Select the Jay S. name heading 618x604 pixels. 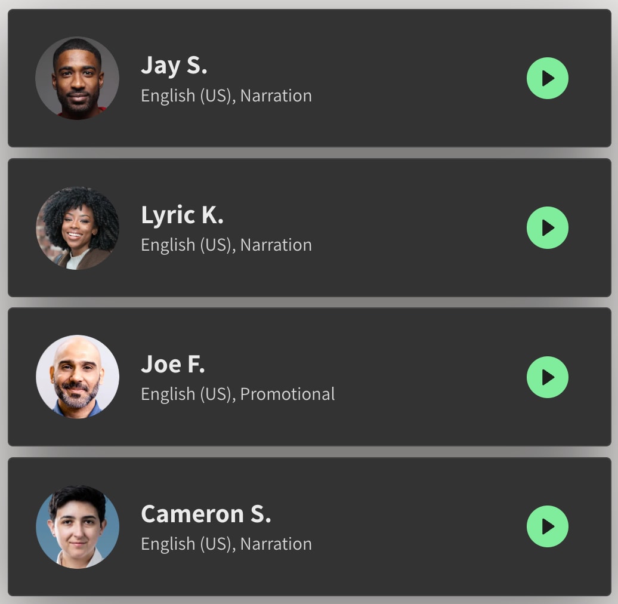coord(174,66)
